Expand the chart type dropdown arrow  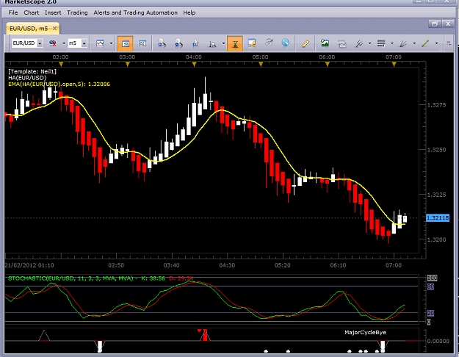[x=111, y=43]
